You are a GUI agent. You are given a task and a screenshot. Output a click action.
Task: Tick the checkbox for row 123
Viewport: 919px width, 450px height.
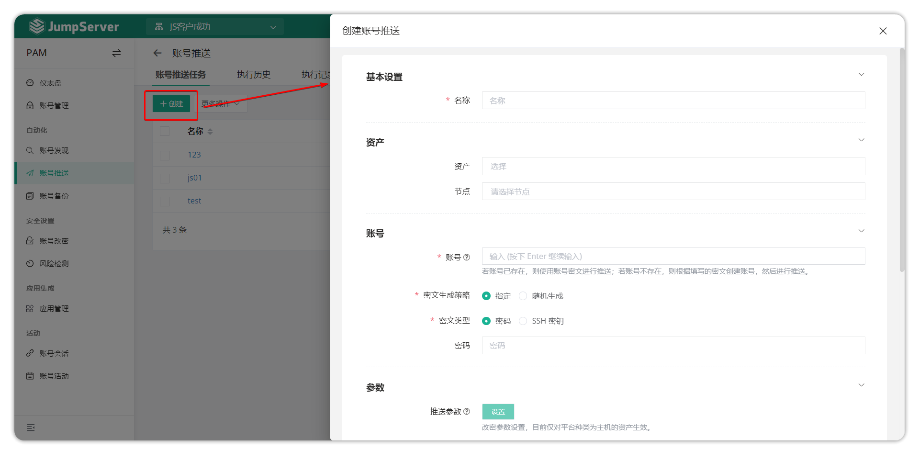[x=165, y=155]
